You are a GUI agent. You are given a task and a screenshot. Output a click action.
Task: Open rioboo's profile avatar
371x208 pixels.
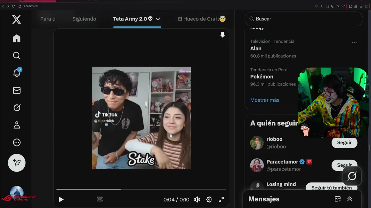(257, 143)
